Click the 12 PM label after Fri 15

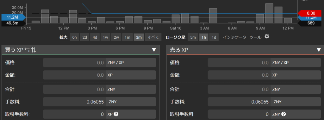click(x=64, y=28)
